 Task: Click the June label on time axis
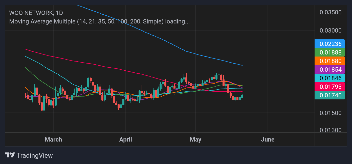click(268, 140)
